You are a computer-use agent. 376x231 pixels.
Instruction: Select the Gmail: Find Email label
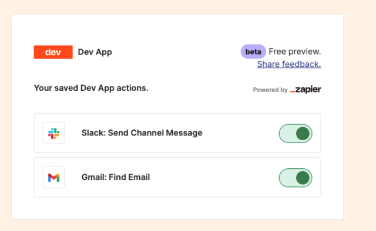[x=116, y=177]
